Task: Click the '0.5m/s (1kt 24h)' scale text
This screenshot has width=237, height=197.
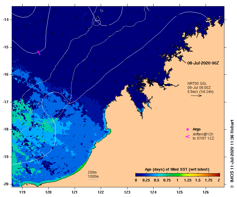Action: tap(200, 91)
